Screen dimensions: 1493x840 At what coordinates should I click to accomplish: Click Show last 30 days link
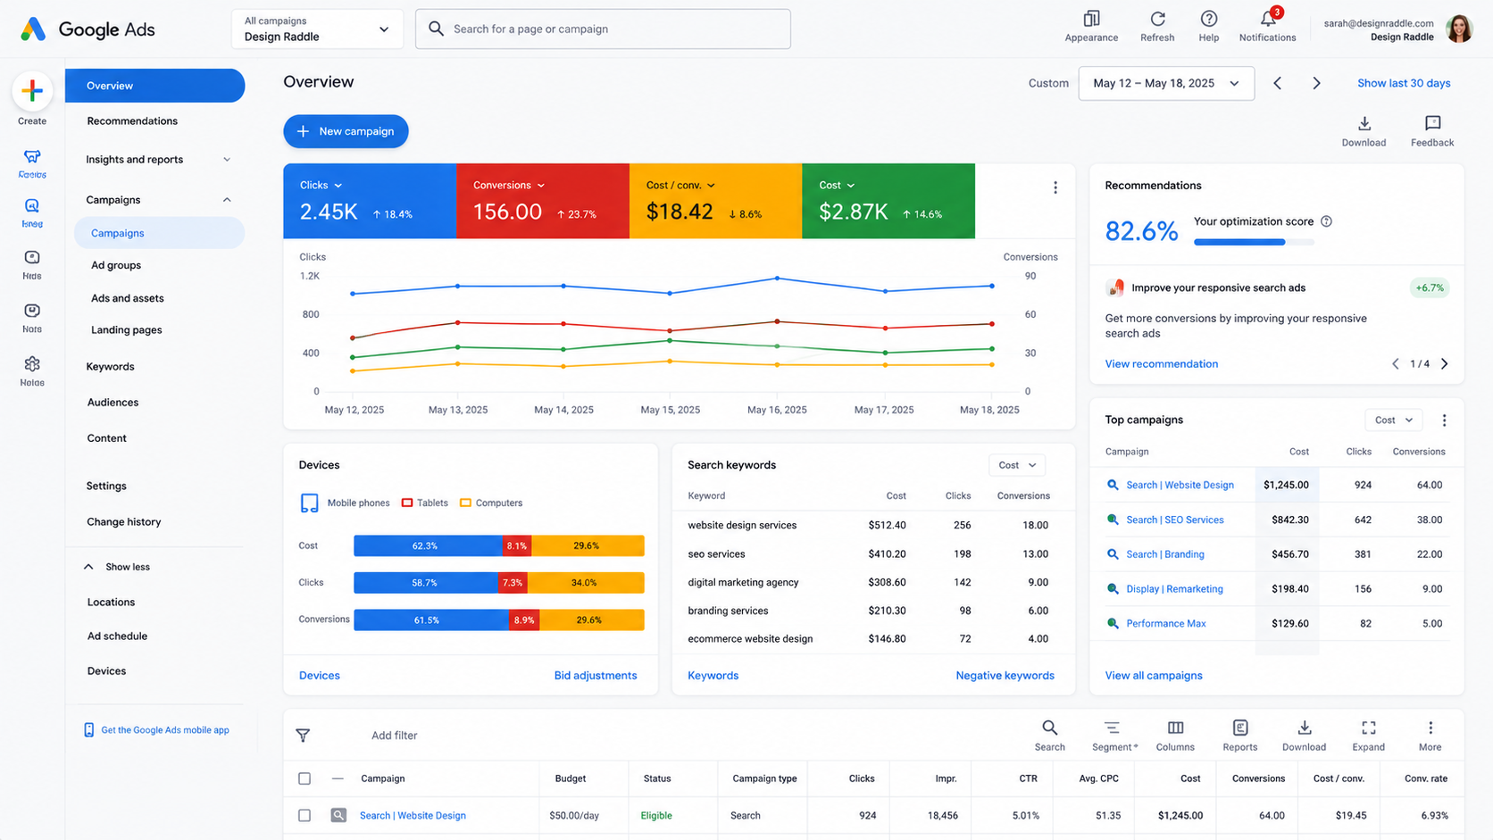1404,83
